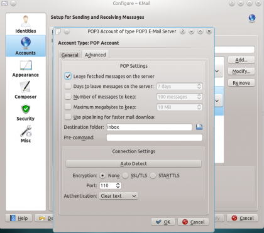Click the POP3 dialog document icon
The image size is (264, 233).
(58, 31)
